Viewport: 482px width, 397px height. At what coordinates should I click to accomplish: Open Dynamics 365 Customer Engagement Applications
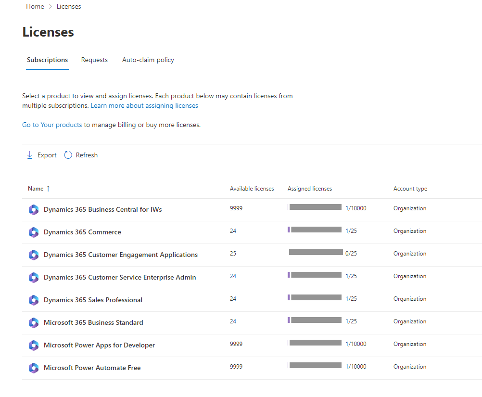click(x=121, y=255)
